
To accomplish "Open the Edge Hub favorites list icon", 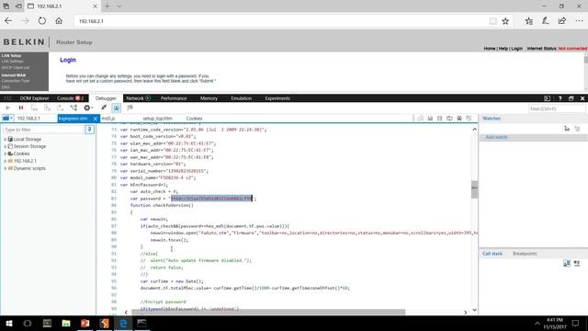I will pos(529,21).
